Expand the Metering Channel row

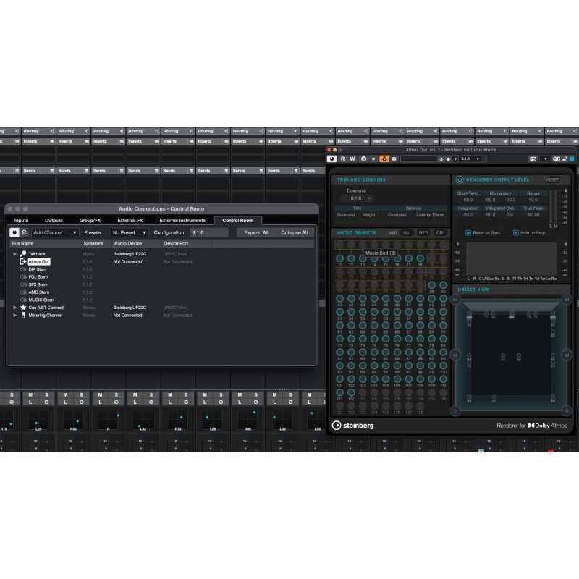coord(14,316)
